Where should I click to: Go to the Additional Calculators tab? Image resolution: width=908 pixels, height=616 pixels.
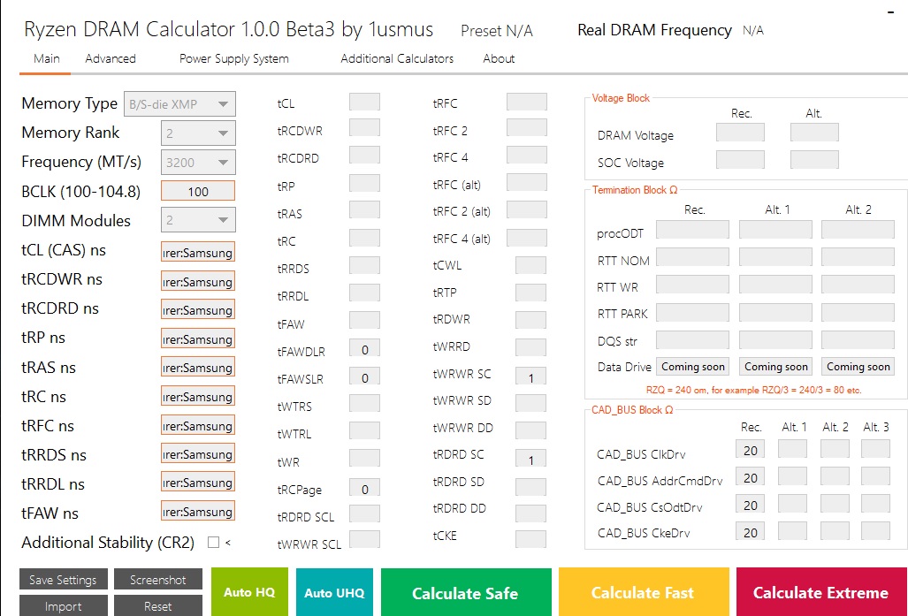point(397,58)
